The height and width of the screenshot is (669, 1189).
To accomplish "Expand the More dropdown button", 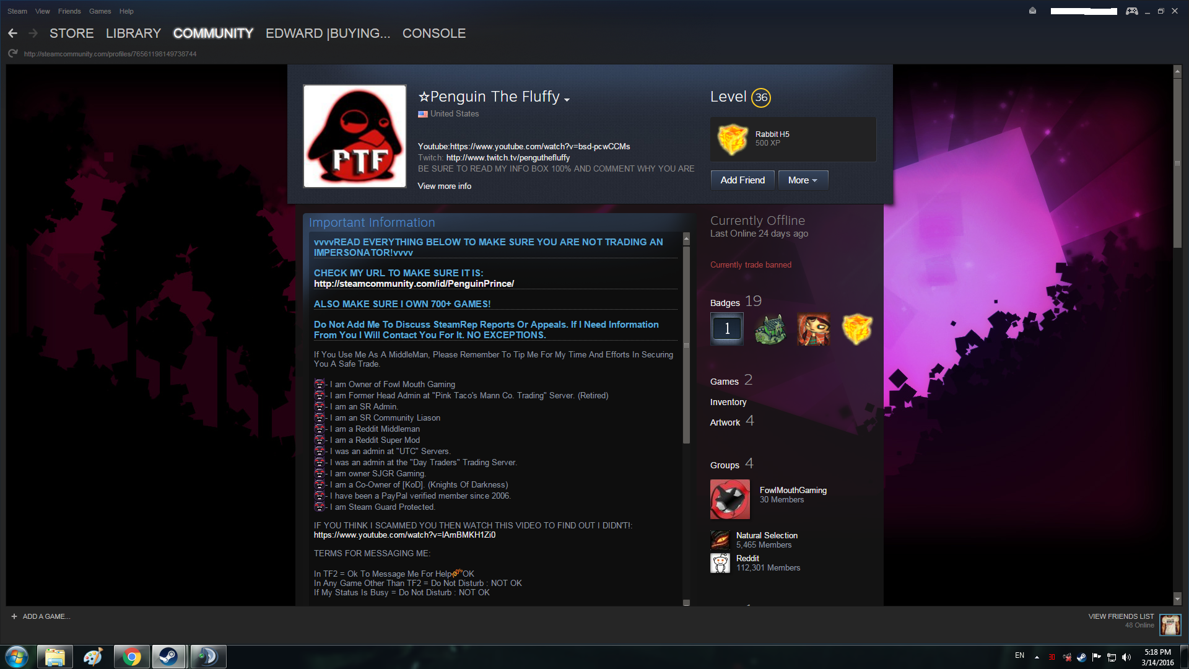I will pos(803,180).
